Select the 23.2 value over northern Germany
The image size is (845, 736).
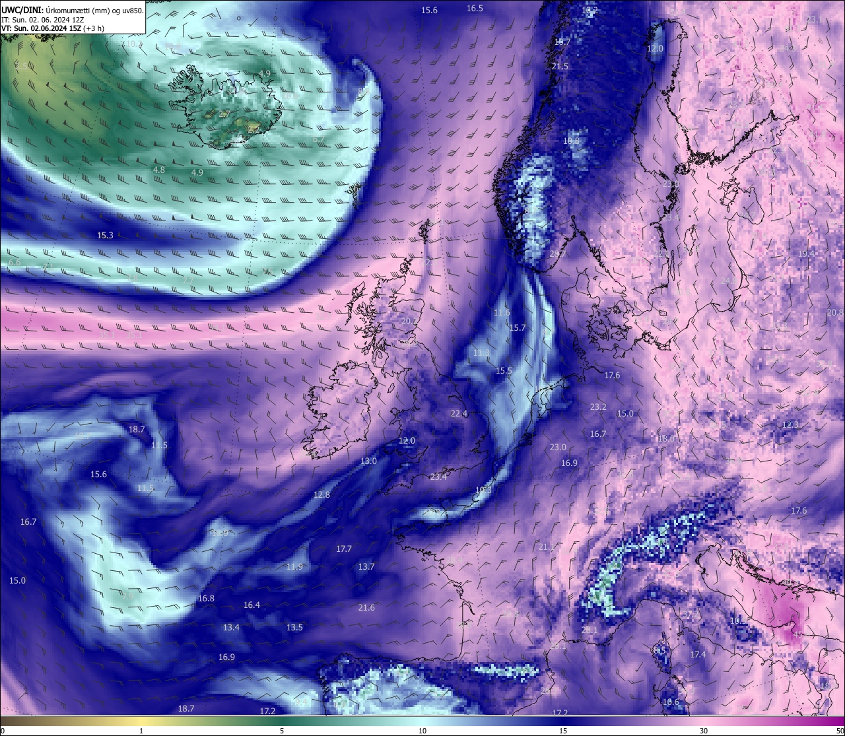point(598,407)
